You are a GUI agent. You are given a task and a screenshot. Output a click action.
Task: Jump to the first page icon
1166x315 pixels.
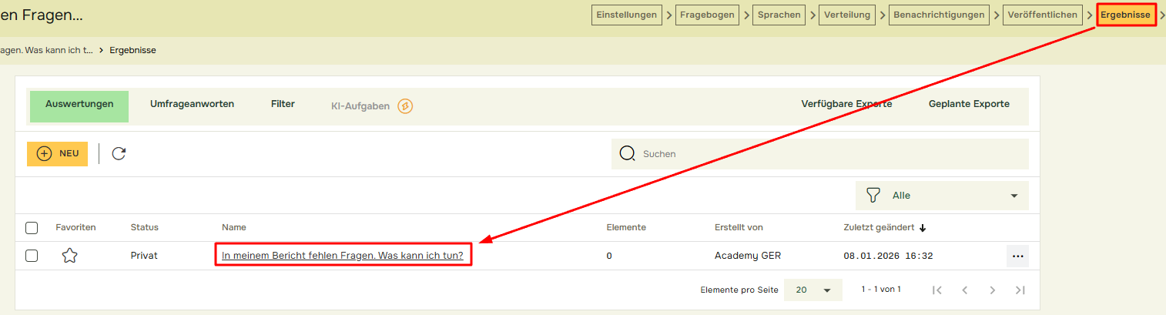(x=937, y=290)
